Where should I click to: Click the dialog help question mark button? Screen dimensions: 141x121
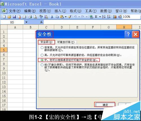[x=128, y=34]
